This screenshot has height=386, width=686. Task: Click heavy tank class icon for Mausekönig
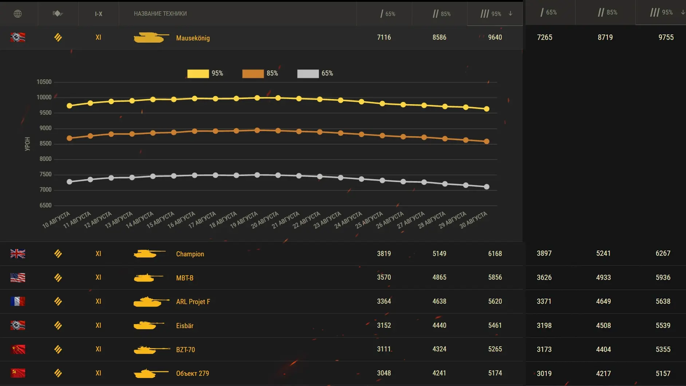click(58, 37)
